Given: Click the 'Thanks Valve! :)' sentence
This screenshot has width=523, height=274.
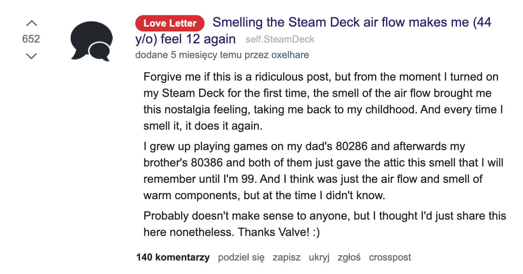Looking at the screenshot, I should coord(279,232).
